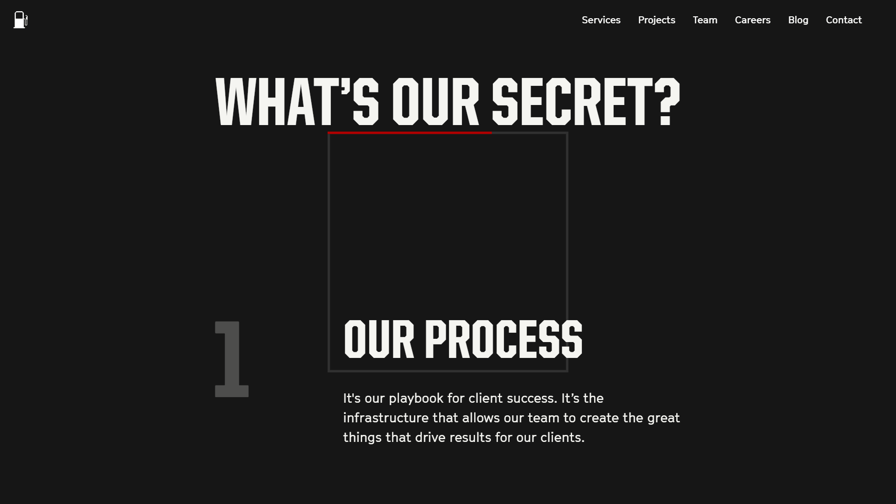Open the Services navigation menu item
Image resolution: width=896 pixels, height=504 pixels.
(601, 20)
